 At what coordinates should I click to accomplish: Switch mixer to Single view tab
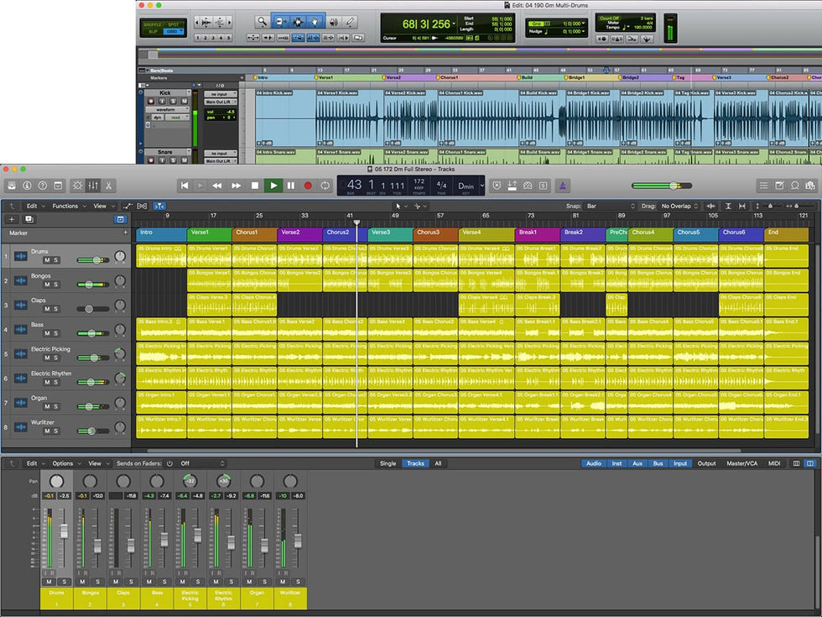(388, 463)
